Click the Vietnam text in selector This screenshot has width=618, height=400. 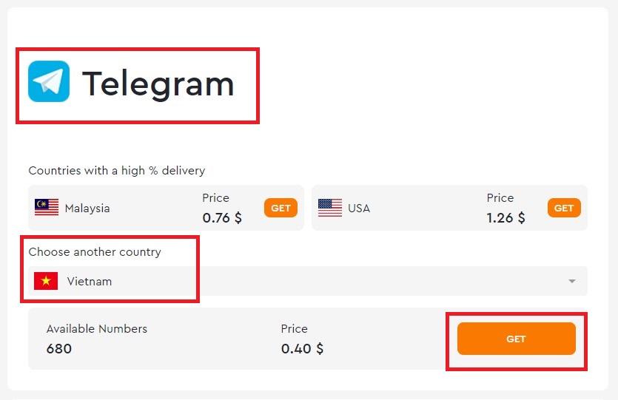[90, 282]
